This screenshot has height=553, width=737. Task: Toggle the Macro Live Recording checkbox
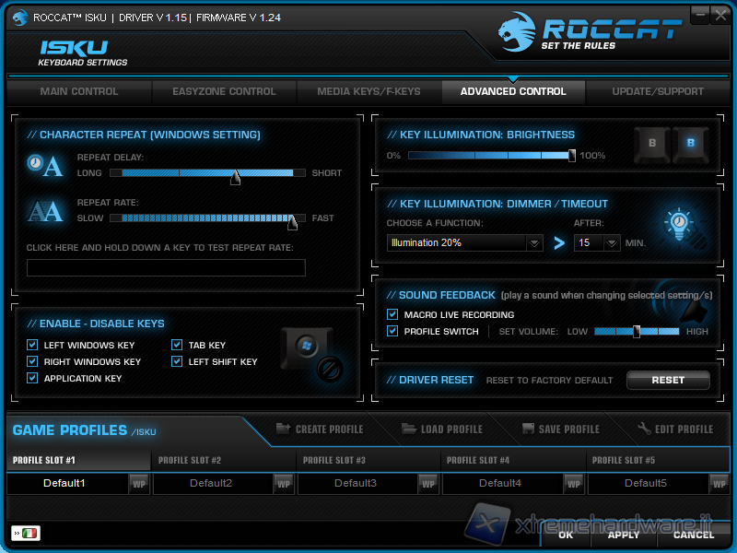pos(393,315)
